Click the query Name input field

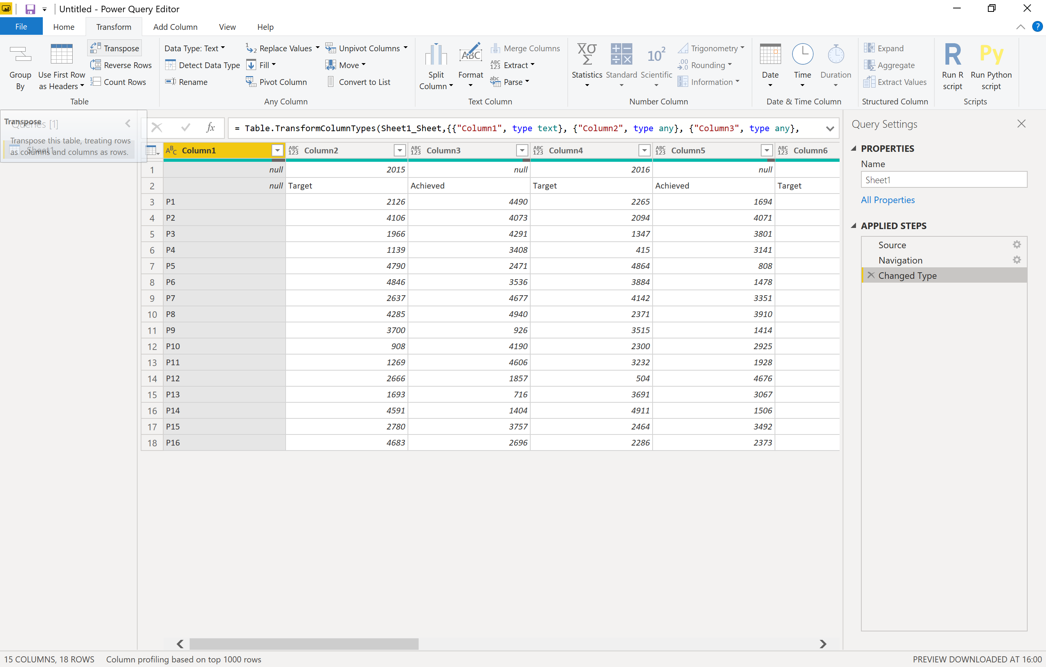944,179
